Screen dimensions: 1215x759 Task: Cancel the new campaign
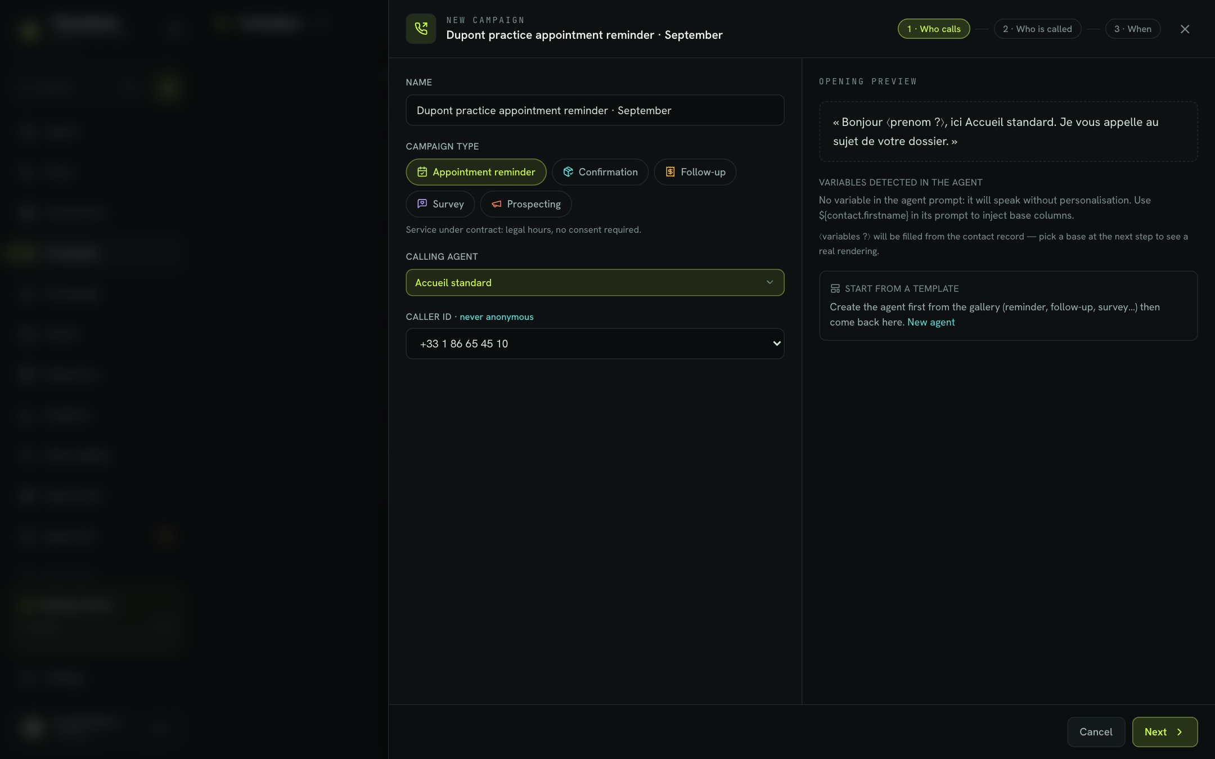(1096, 732)
